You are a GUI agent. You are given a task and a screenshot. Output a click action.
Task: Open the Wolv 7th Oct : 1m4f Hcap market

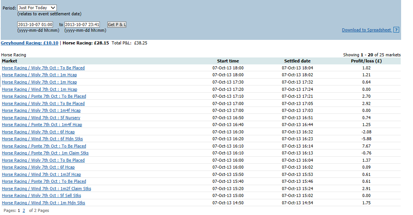[x=41, y=110]
